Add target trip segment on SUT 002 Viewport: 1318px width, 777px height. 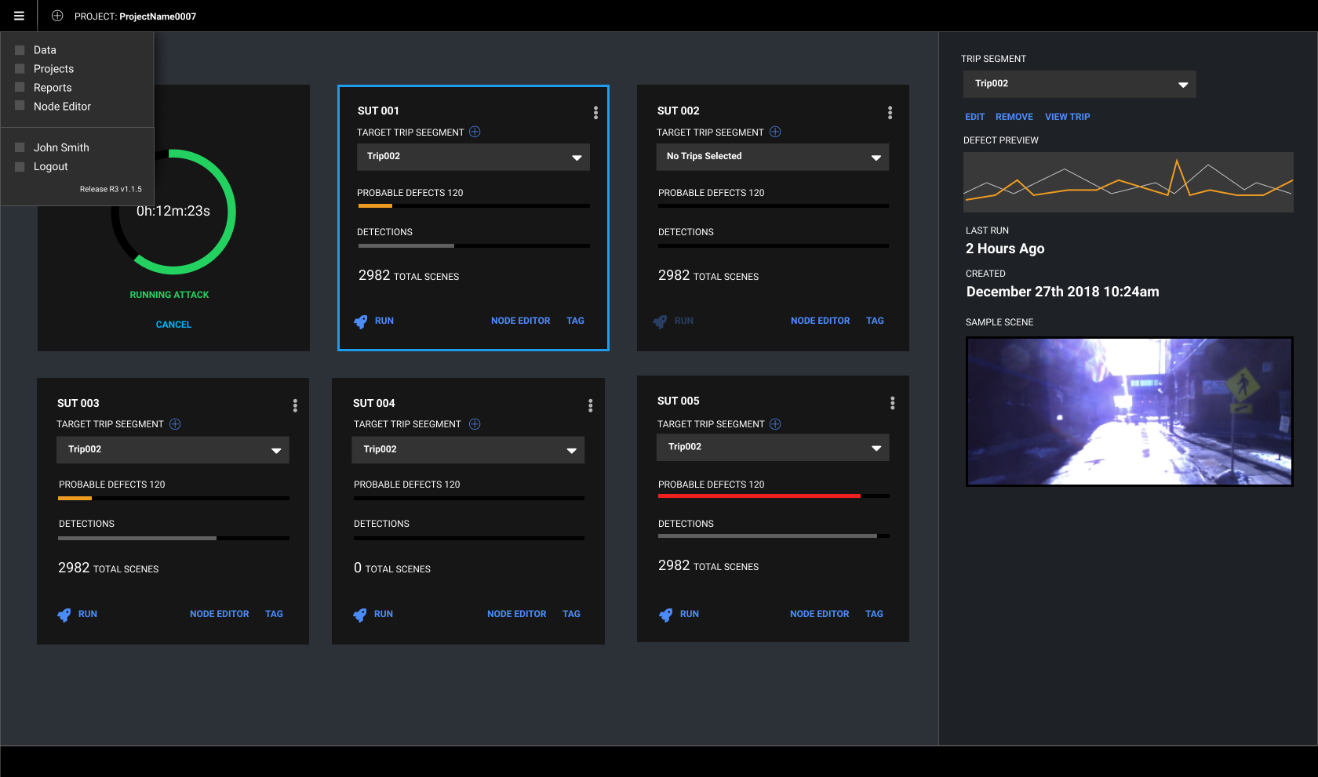775,132
